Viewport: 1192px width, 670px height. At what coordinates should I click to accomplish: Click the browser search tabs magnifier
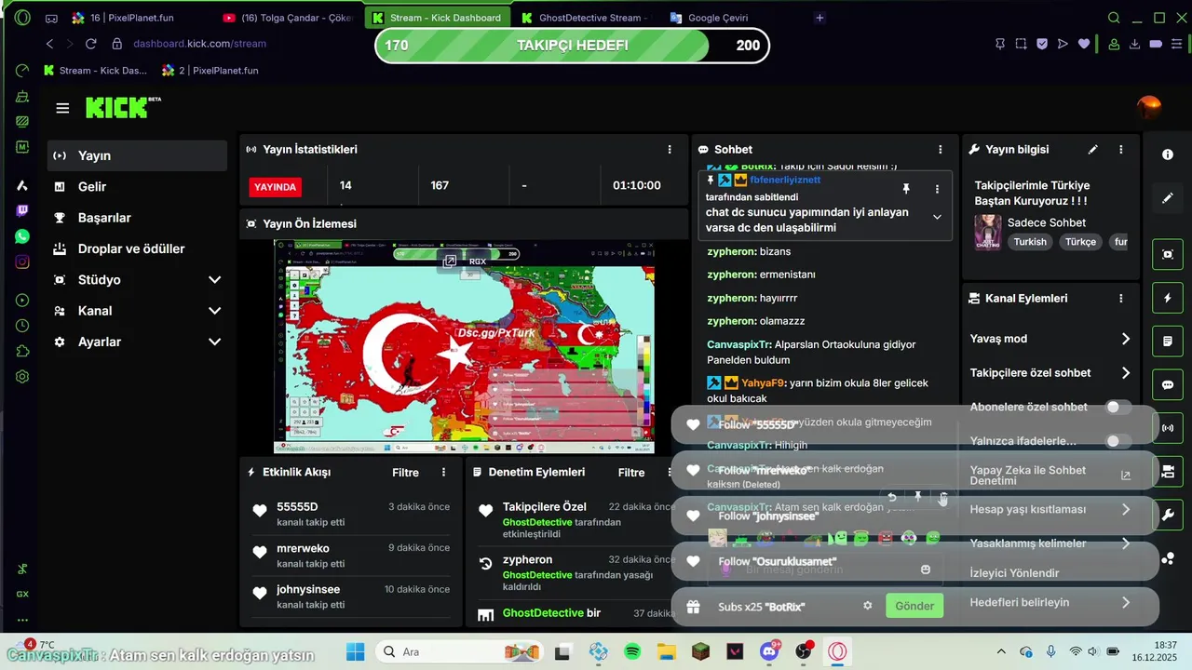pos(1114,18)
